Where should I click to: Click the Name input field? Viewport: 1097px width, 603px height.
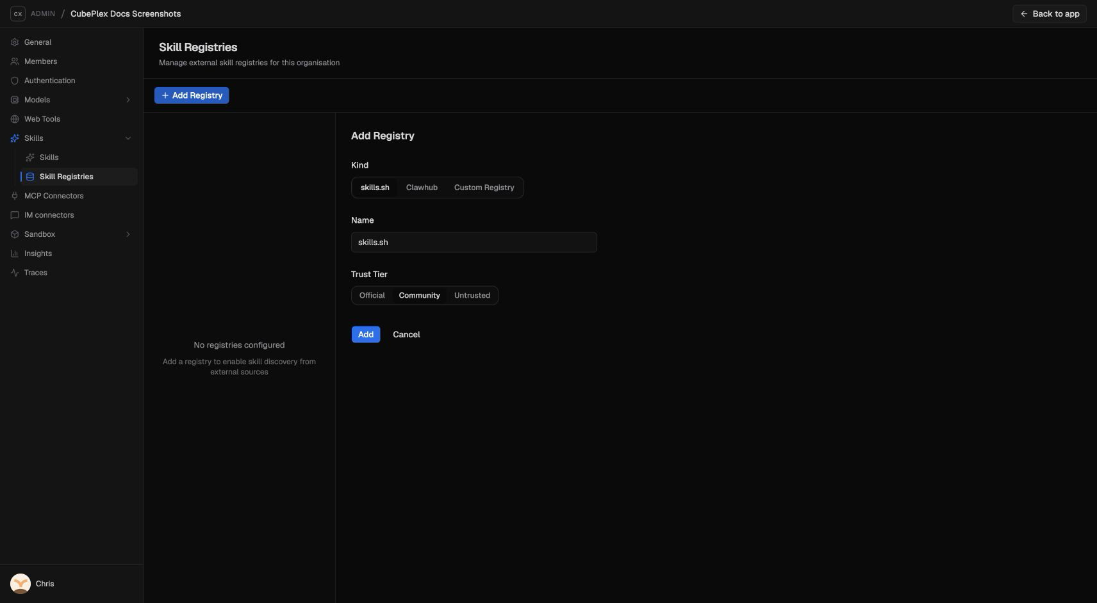coord(474,242)
